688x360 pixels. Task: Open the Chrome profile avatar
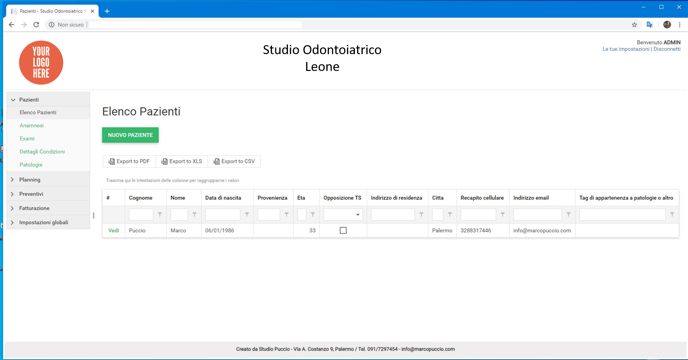[667, 25]
